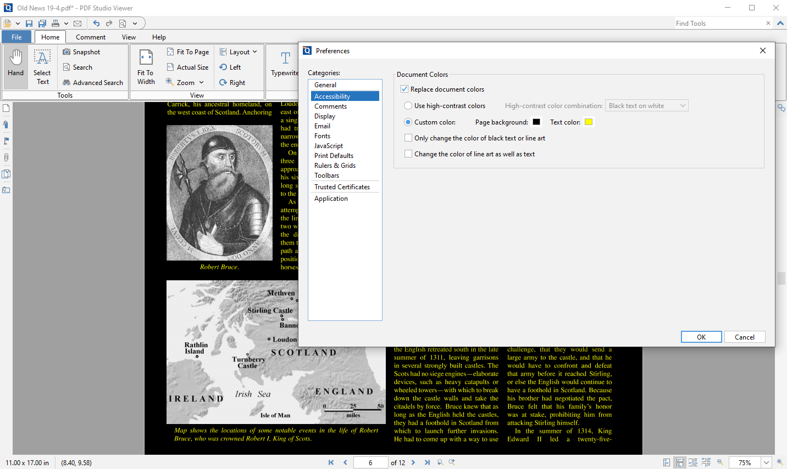Rotate view Right
Viewport: 787px width, 469px height.
point(232,83)
